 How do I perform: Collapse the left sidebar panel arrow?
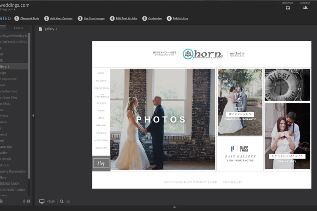click(x=33, y=115)
